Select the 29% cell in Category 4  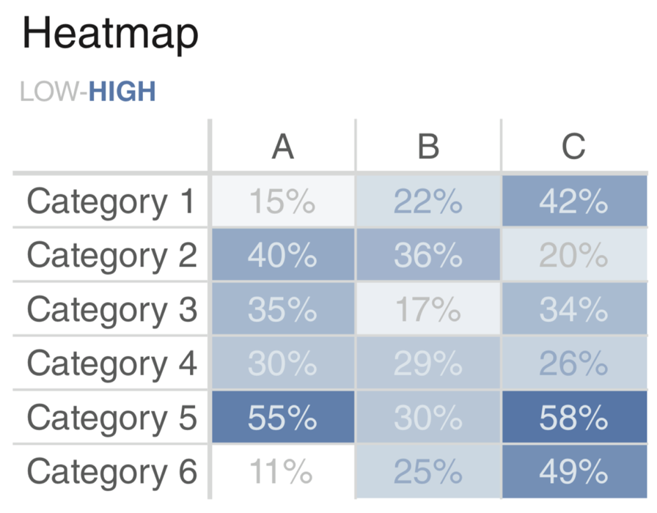(428, 363)
